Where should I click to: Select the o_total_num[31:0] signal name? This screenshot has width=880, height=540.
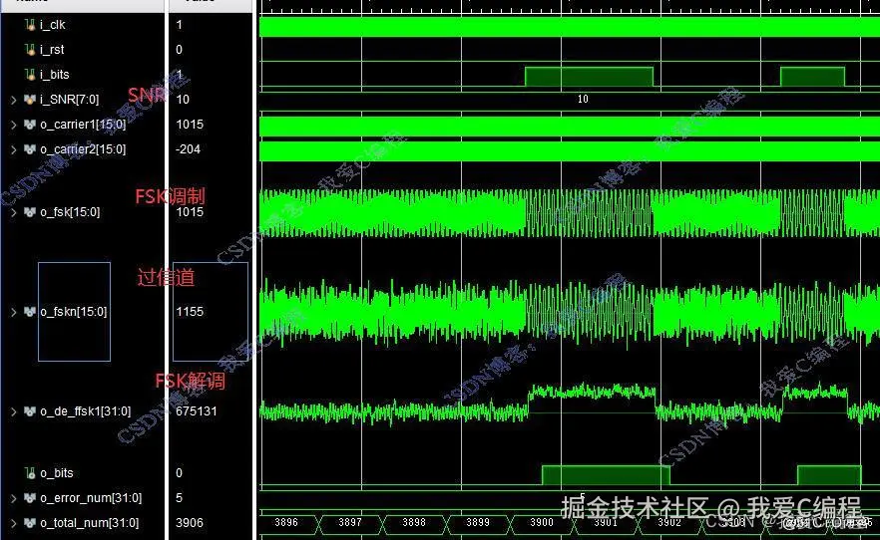click(89, 523)
